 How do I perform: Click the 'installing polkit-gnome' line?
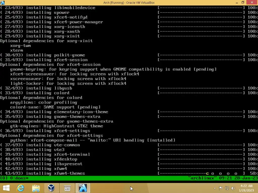coord(42,55)
